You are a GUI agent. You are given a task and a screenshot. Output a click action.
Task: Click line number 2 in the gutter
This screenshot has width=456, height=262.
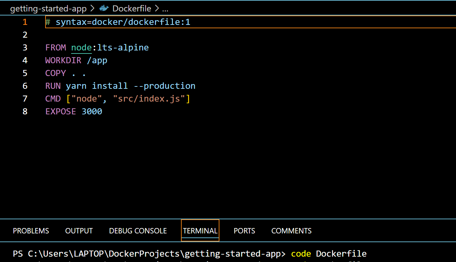(x=25, y=35)
